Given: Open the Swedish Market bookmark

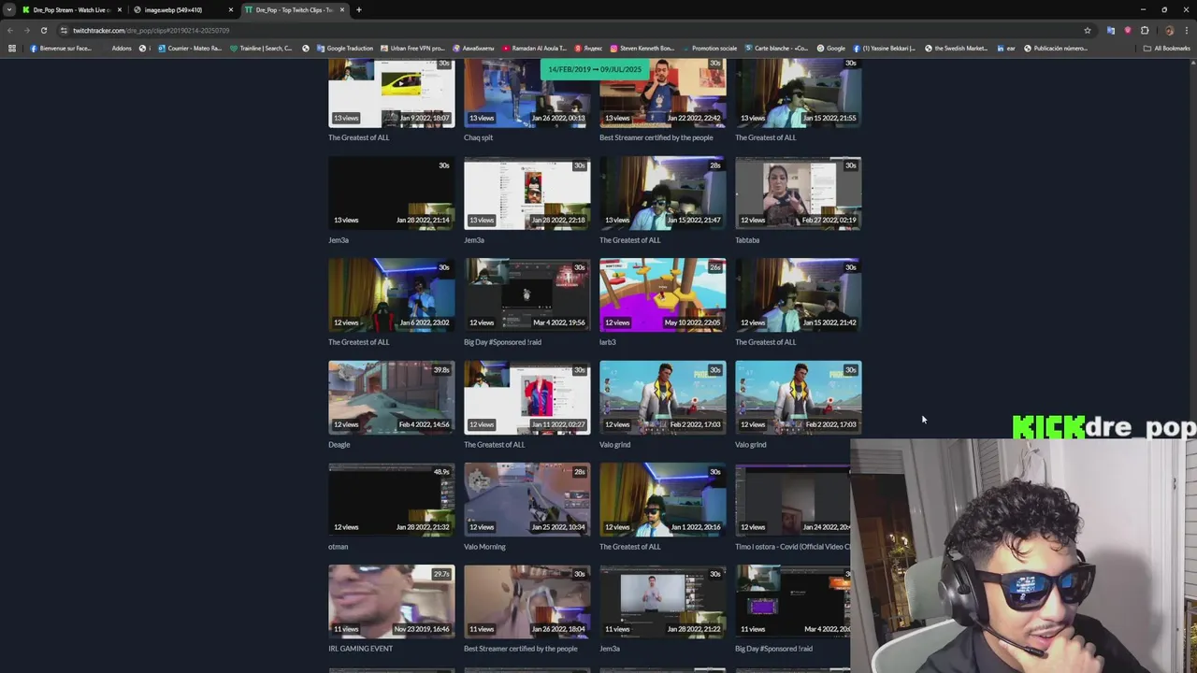Looking at the screenshot, I should coord(956,48).
